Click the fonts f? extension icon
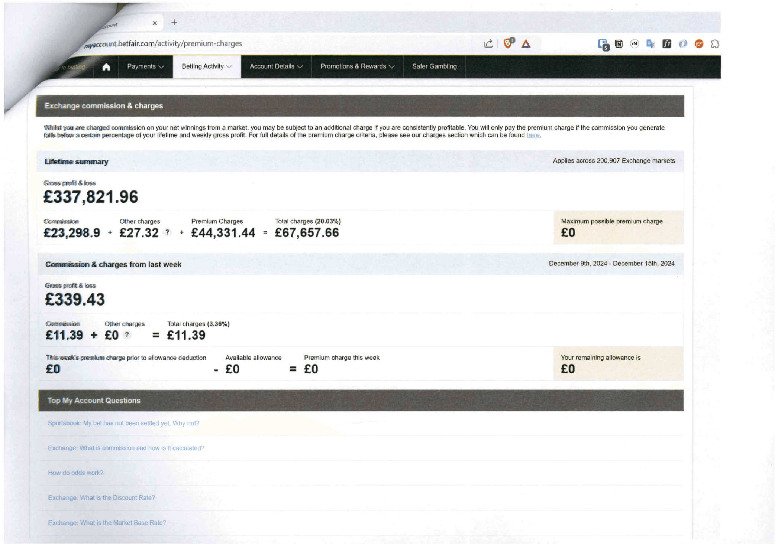Screen dimensions: 778x545 pyautogui.click(x=667, y=44)
